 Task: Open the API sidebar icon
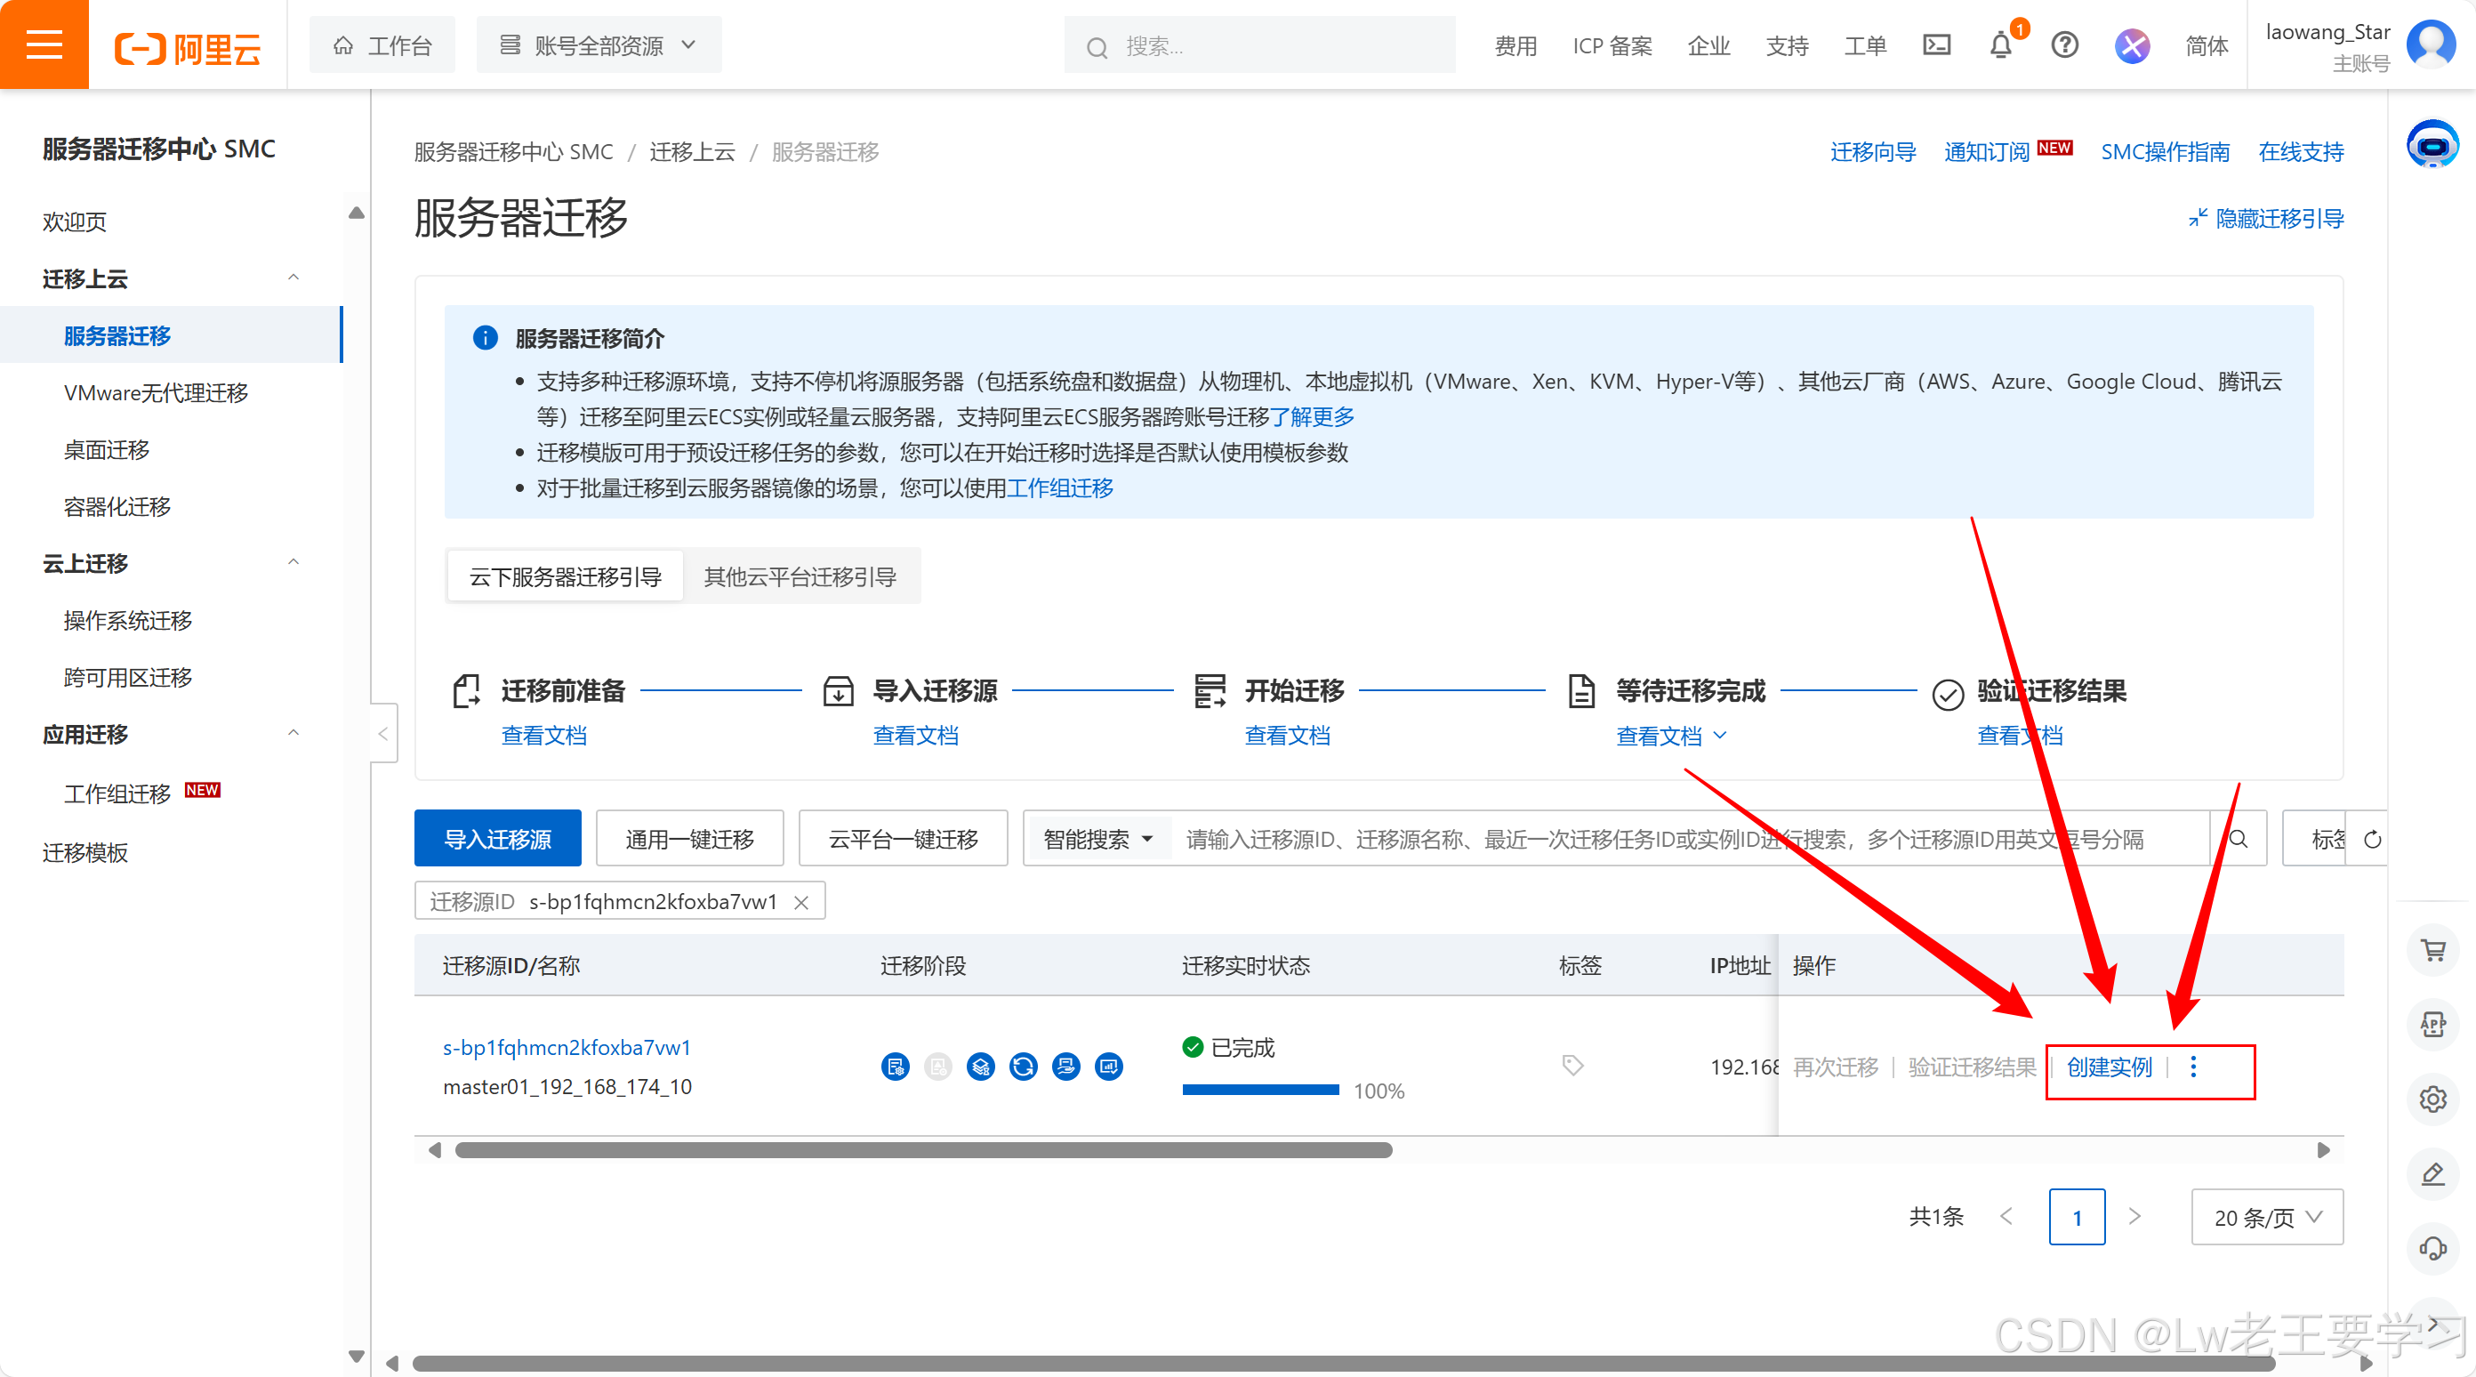tap(2432, 1025)
